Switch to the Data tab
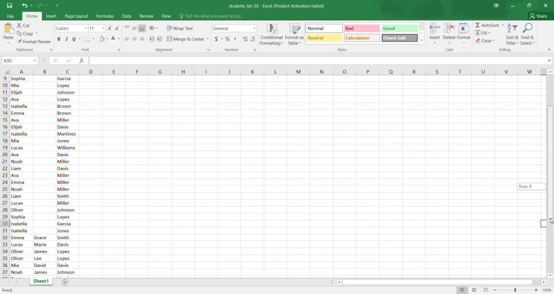 (x=126, y=16)
